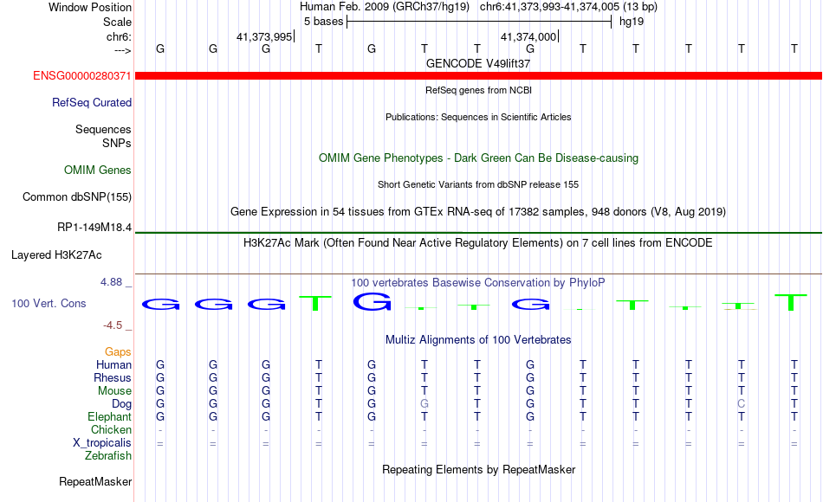Click the grey C mismatch in Dog row
Screen dimensions: 823x502
tap(741, 404)
